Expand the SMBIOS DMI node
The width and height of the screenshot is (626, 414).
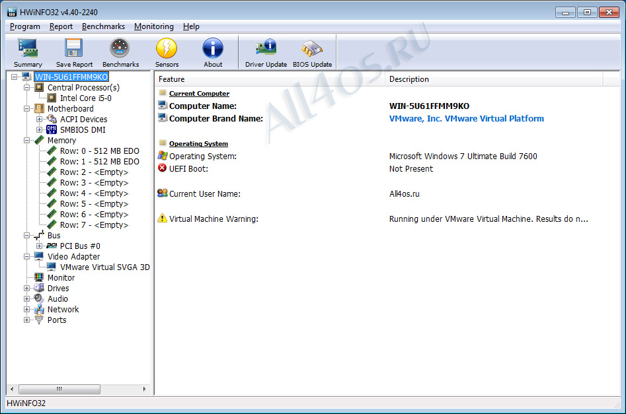39,129
